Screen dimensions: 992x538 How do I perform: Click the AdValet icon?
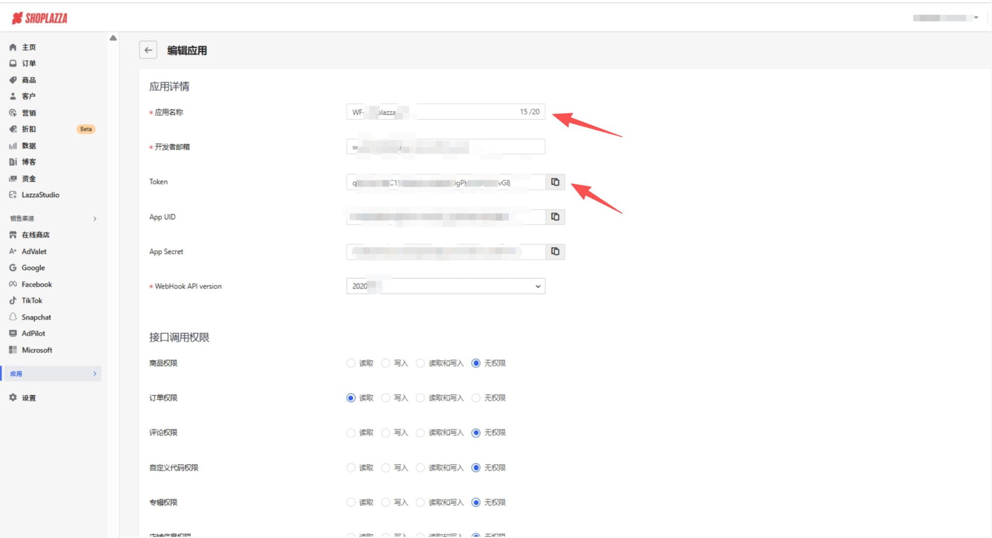coord(13,251)
